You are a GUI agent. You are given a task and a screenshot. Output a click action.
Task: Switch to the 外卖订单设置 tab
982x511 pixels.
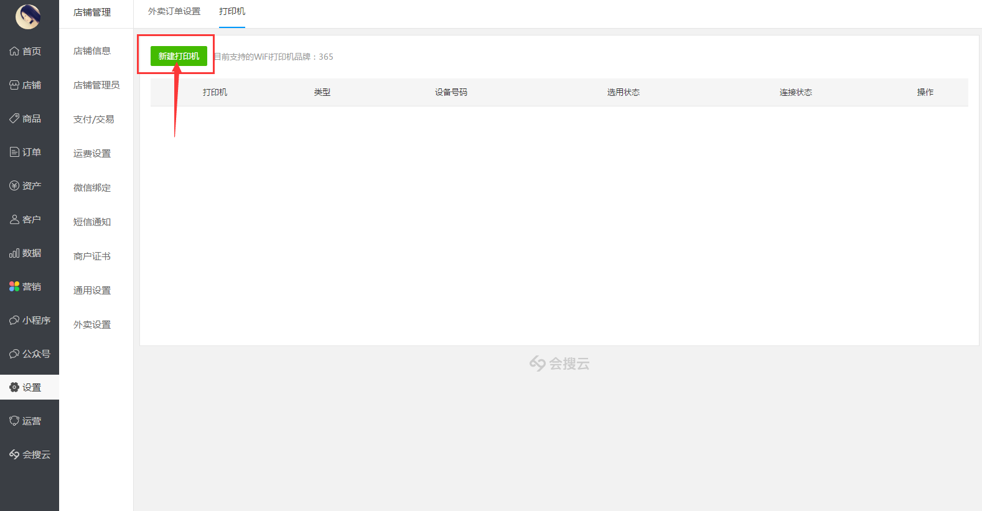(x=174, y=12)
